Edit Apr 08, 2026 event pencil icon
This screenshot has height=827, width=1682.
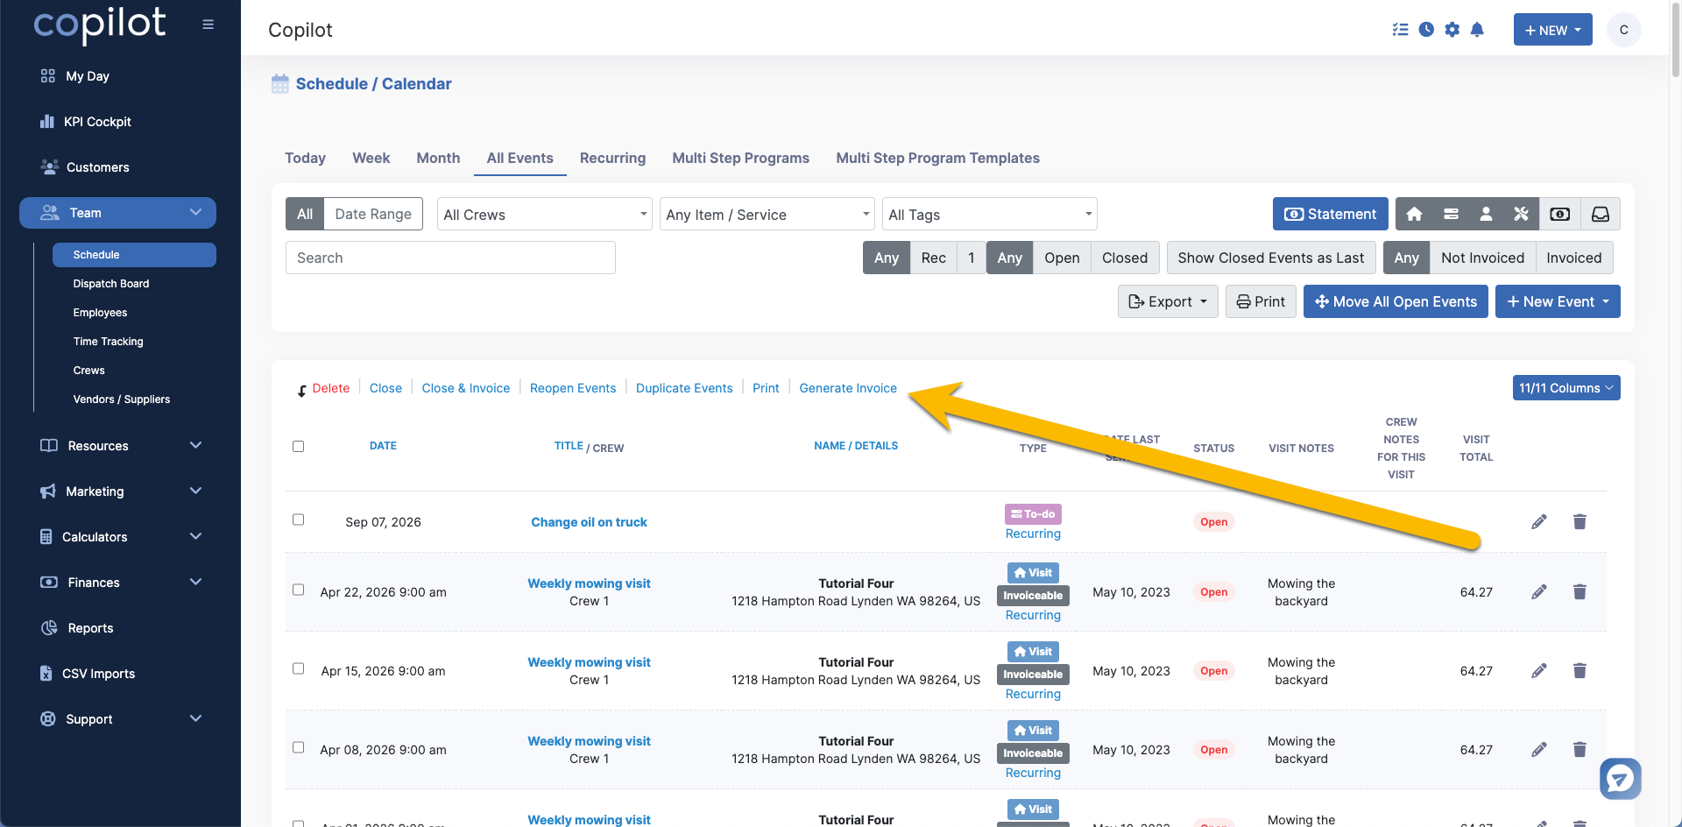pyautogui.click(x=1539, y=750)
